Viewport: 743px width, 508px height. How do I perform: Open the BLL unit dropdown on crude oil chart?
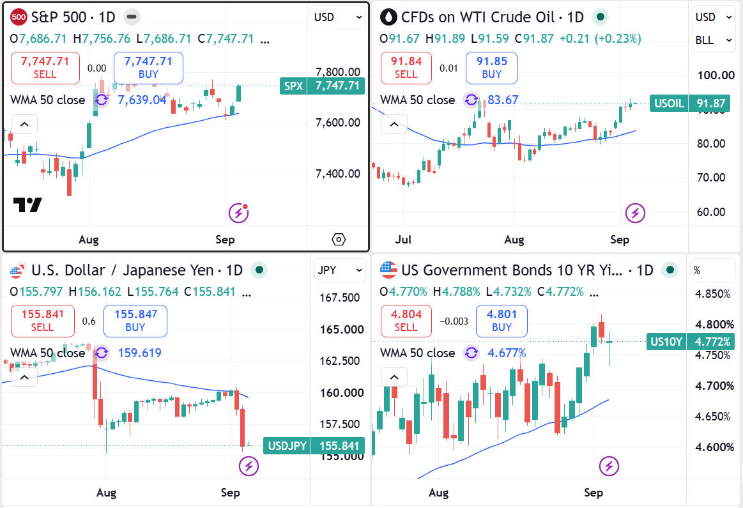[713, 40]
